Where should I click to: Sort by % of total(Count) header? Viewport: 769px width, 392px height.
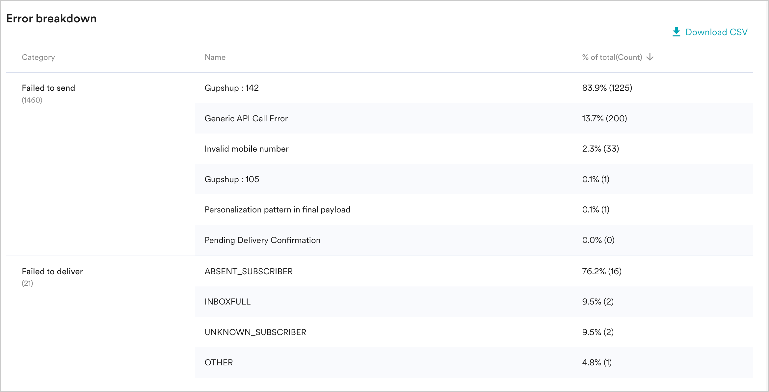612,57
